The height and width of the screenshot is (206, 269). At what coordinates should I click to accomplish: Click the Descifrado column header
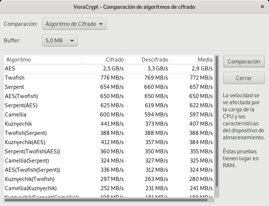pyautogui.click(x=148, y=60)
